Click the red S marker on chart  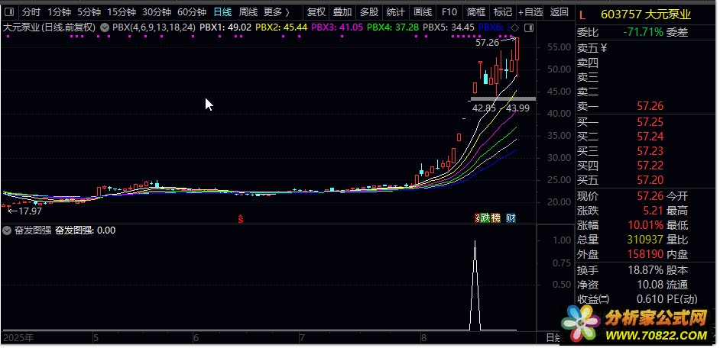click(x=240, y=219)
